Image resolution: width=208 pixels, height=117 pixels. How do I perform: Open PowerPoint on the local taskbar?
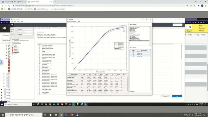72,115
